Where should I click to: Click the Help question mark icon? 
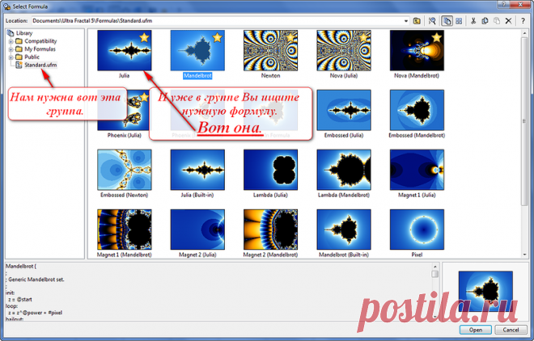[521, 20]
